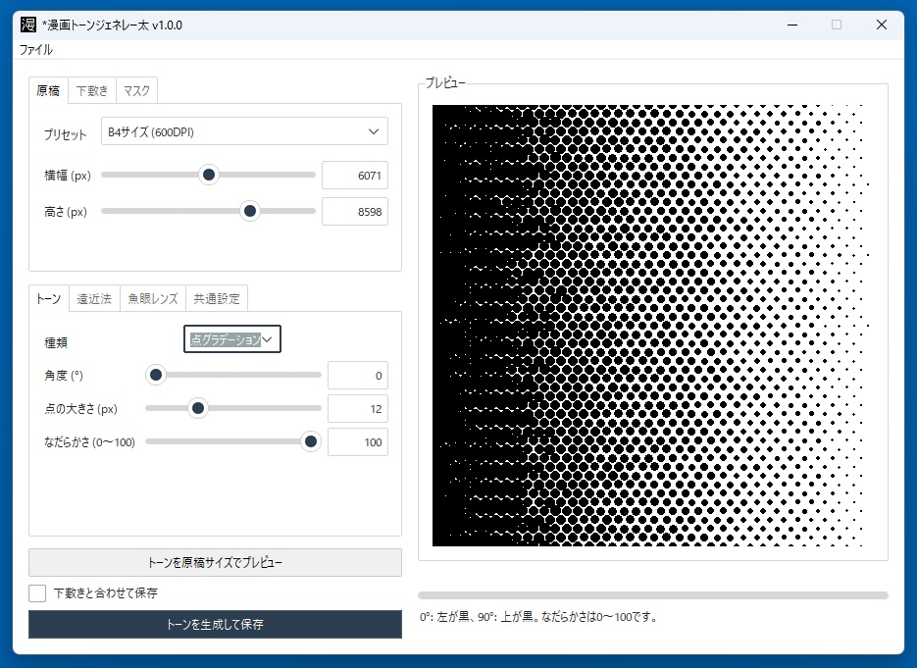
Task: Open the プリセット dropdown (B4サイズ 600DPI)
Action: tap(244, 131)
